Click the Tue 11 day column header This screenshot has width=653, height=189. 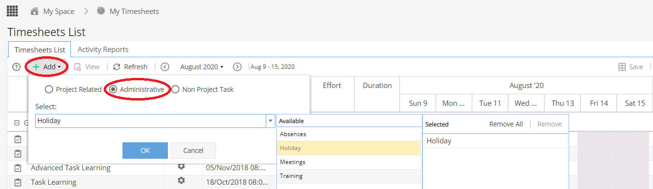click(490, 103)
